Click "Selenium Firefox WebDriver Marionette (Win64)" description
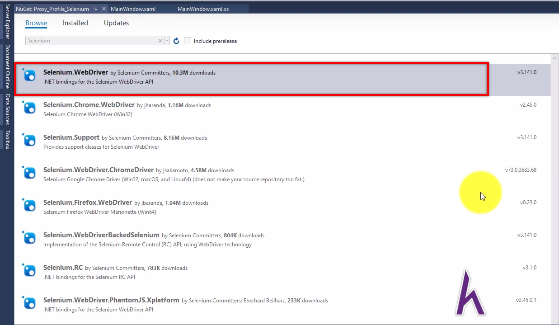The image size is (559, 325). (100, 212)
